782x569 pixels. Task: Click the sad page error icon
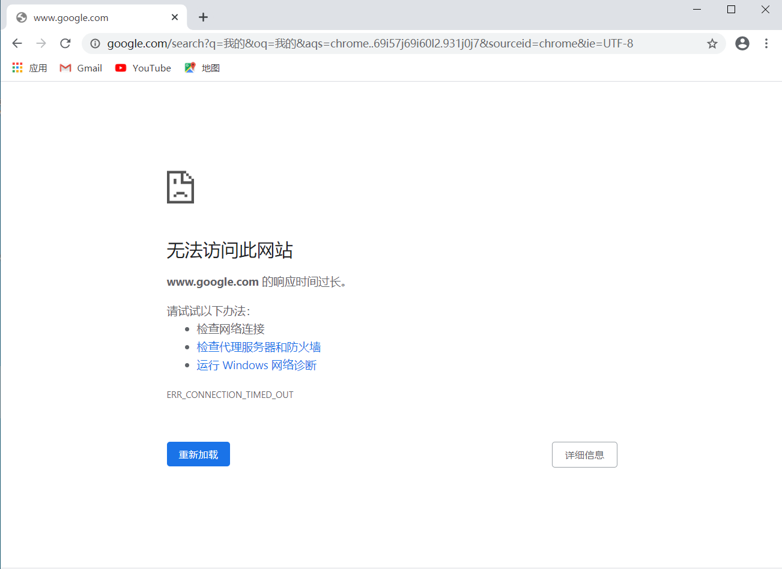(180, 187)
